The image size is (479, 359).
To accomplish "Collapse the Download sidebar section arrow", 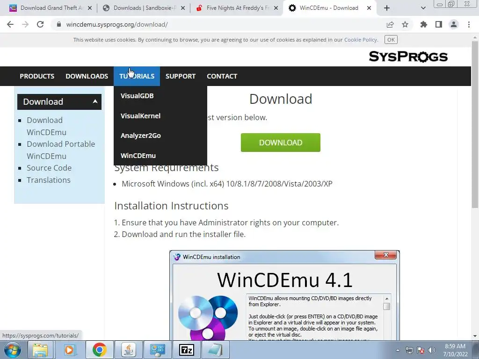I will point(95,101).
